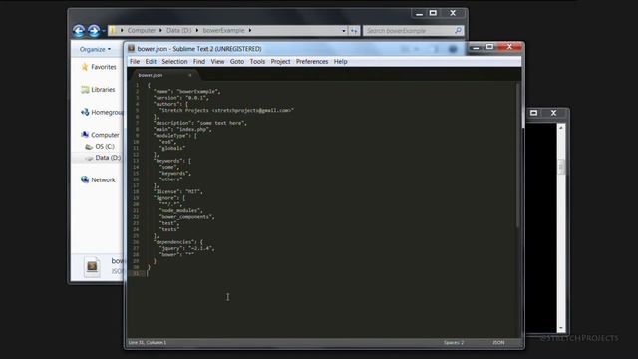Refresh the Explorer folder view

tap(354, 31)
